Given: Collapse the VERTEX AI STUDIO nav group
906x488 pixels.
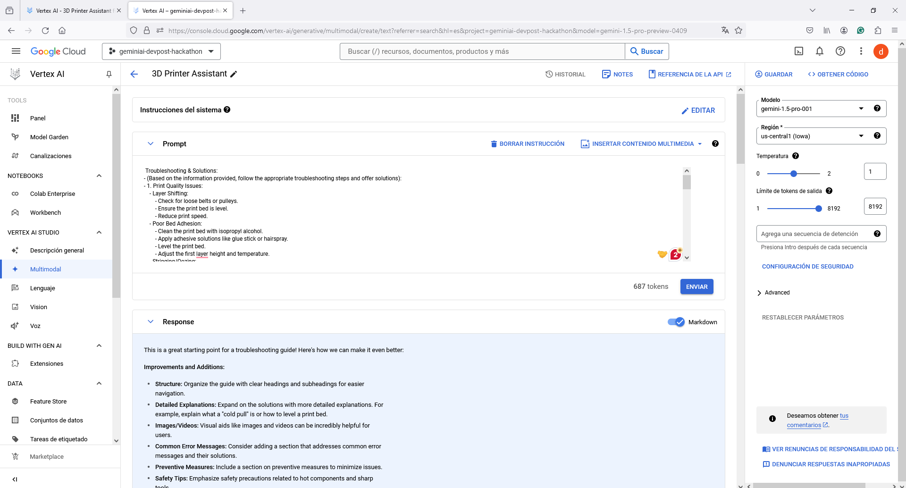Looking at the screenshot, I should pos(99,232).
